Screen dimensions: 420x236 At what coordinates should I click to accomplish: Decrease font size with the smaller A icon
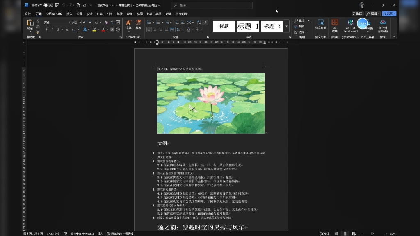coord(90,23)
